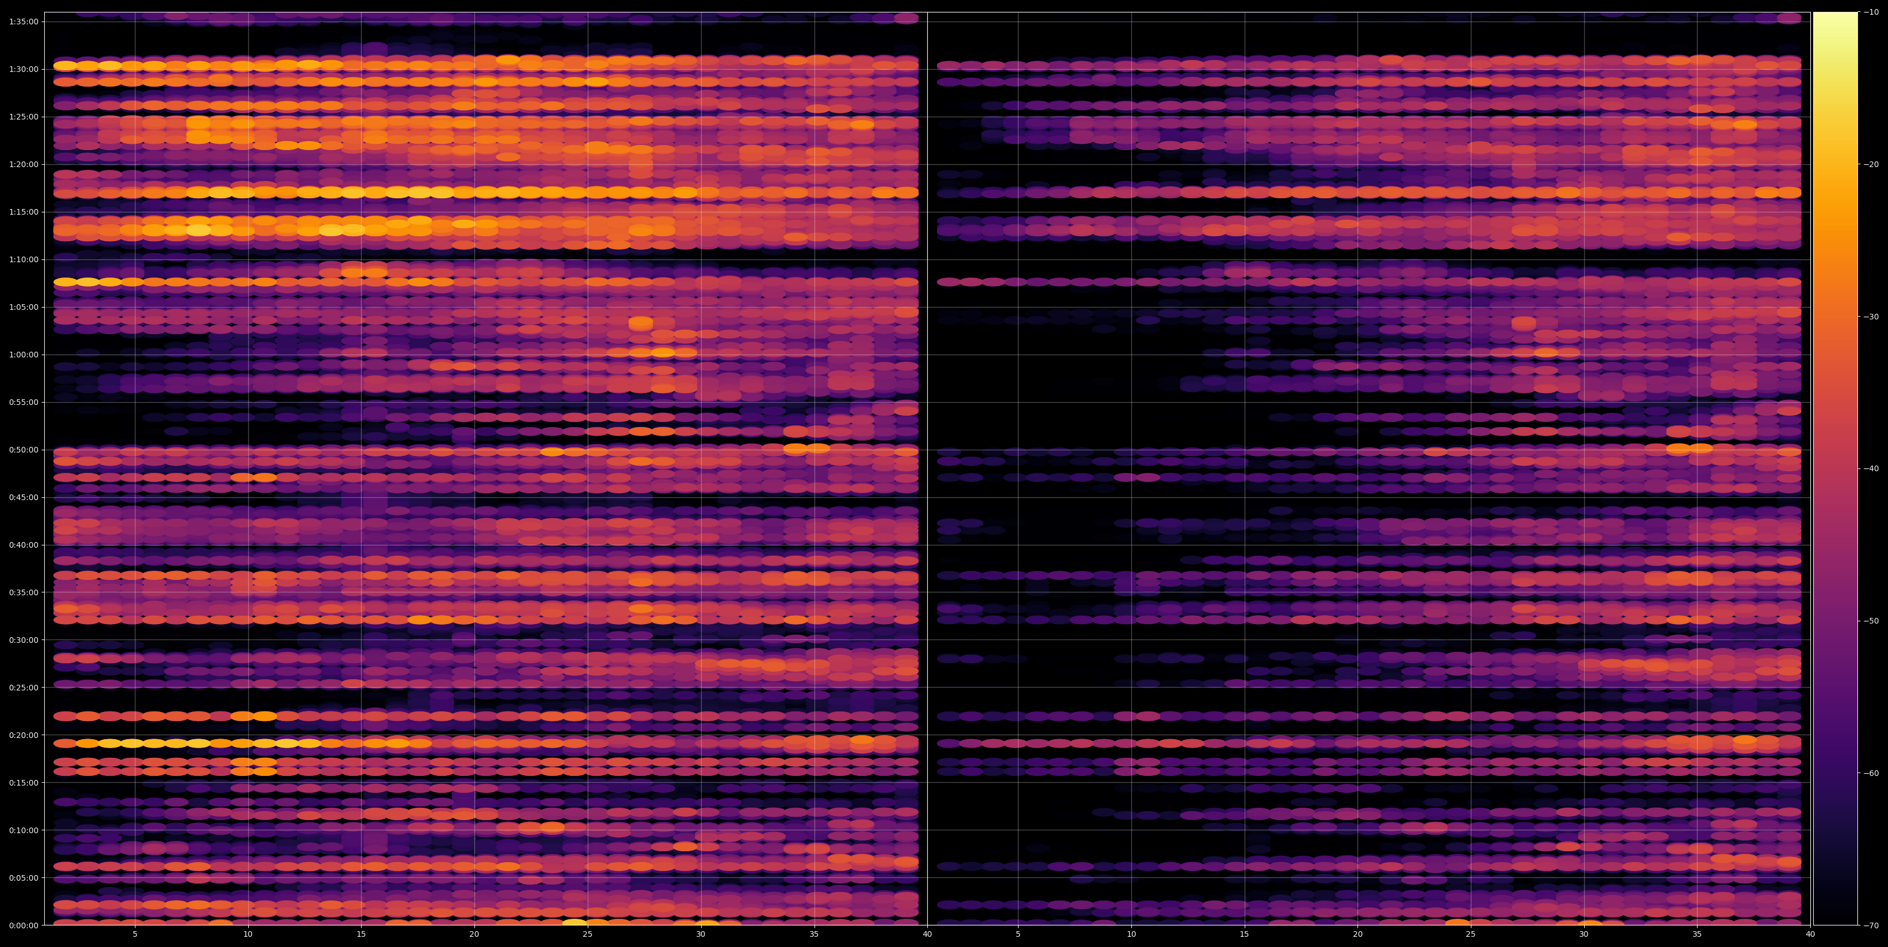1888x947 pixels.
Task: Click x-axis label 35 under right heatmap
Action: (1698, 935)
